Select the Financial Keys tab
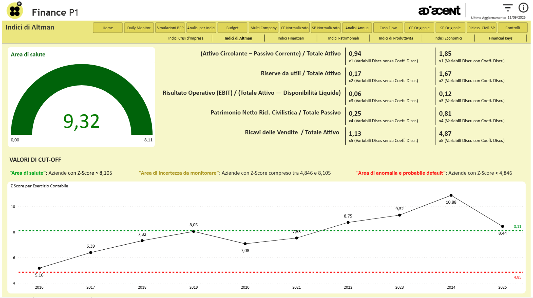Viewport: 533px width, 298px height. click(500, 38)
